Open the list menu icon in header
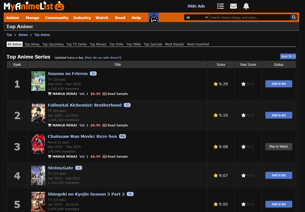Screen dimensions: 305x212 point(220,6)
